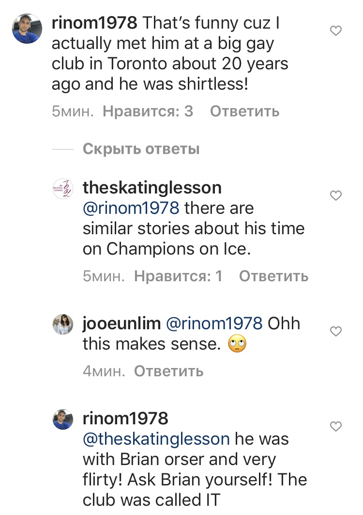
Task: Tap the heart on jooeunlim's reply
Action: (335, 331)
